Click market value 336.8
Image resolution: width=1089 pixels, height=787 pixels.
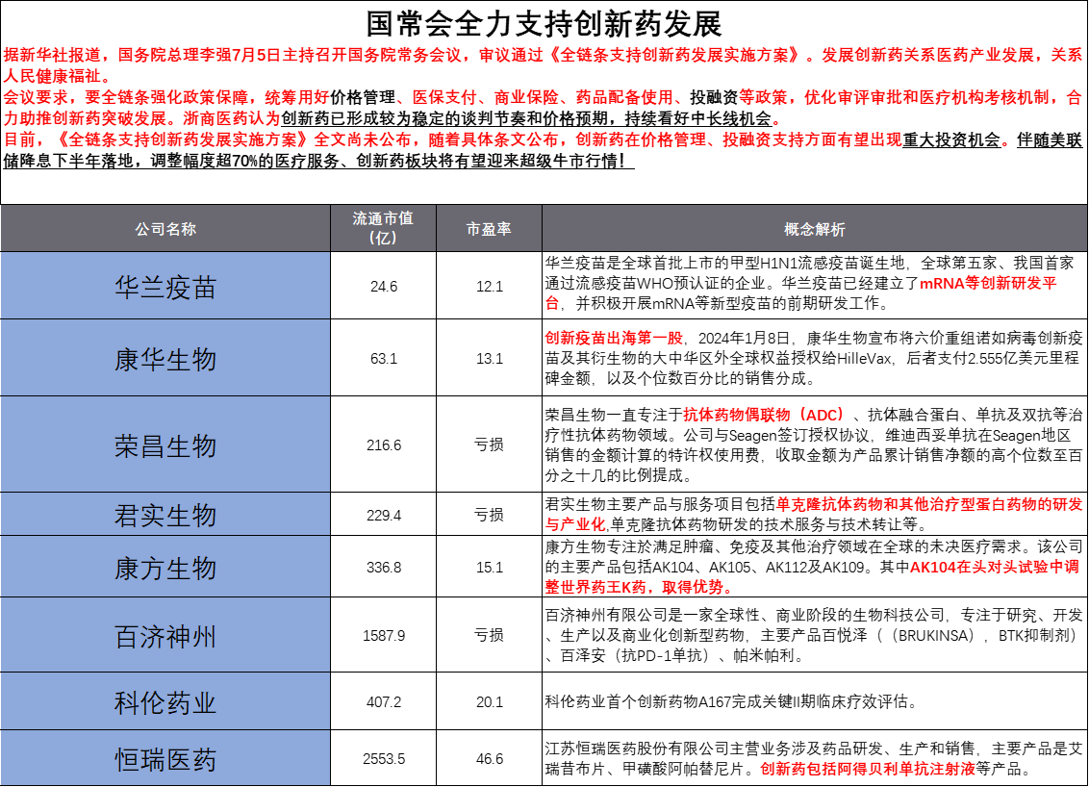(x=384, y=568)
